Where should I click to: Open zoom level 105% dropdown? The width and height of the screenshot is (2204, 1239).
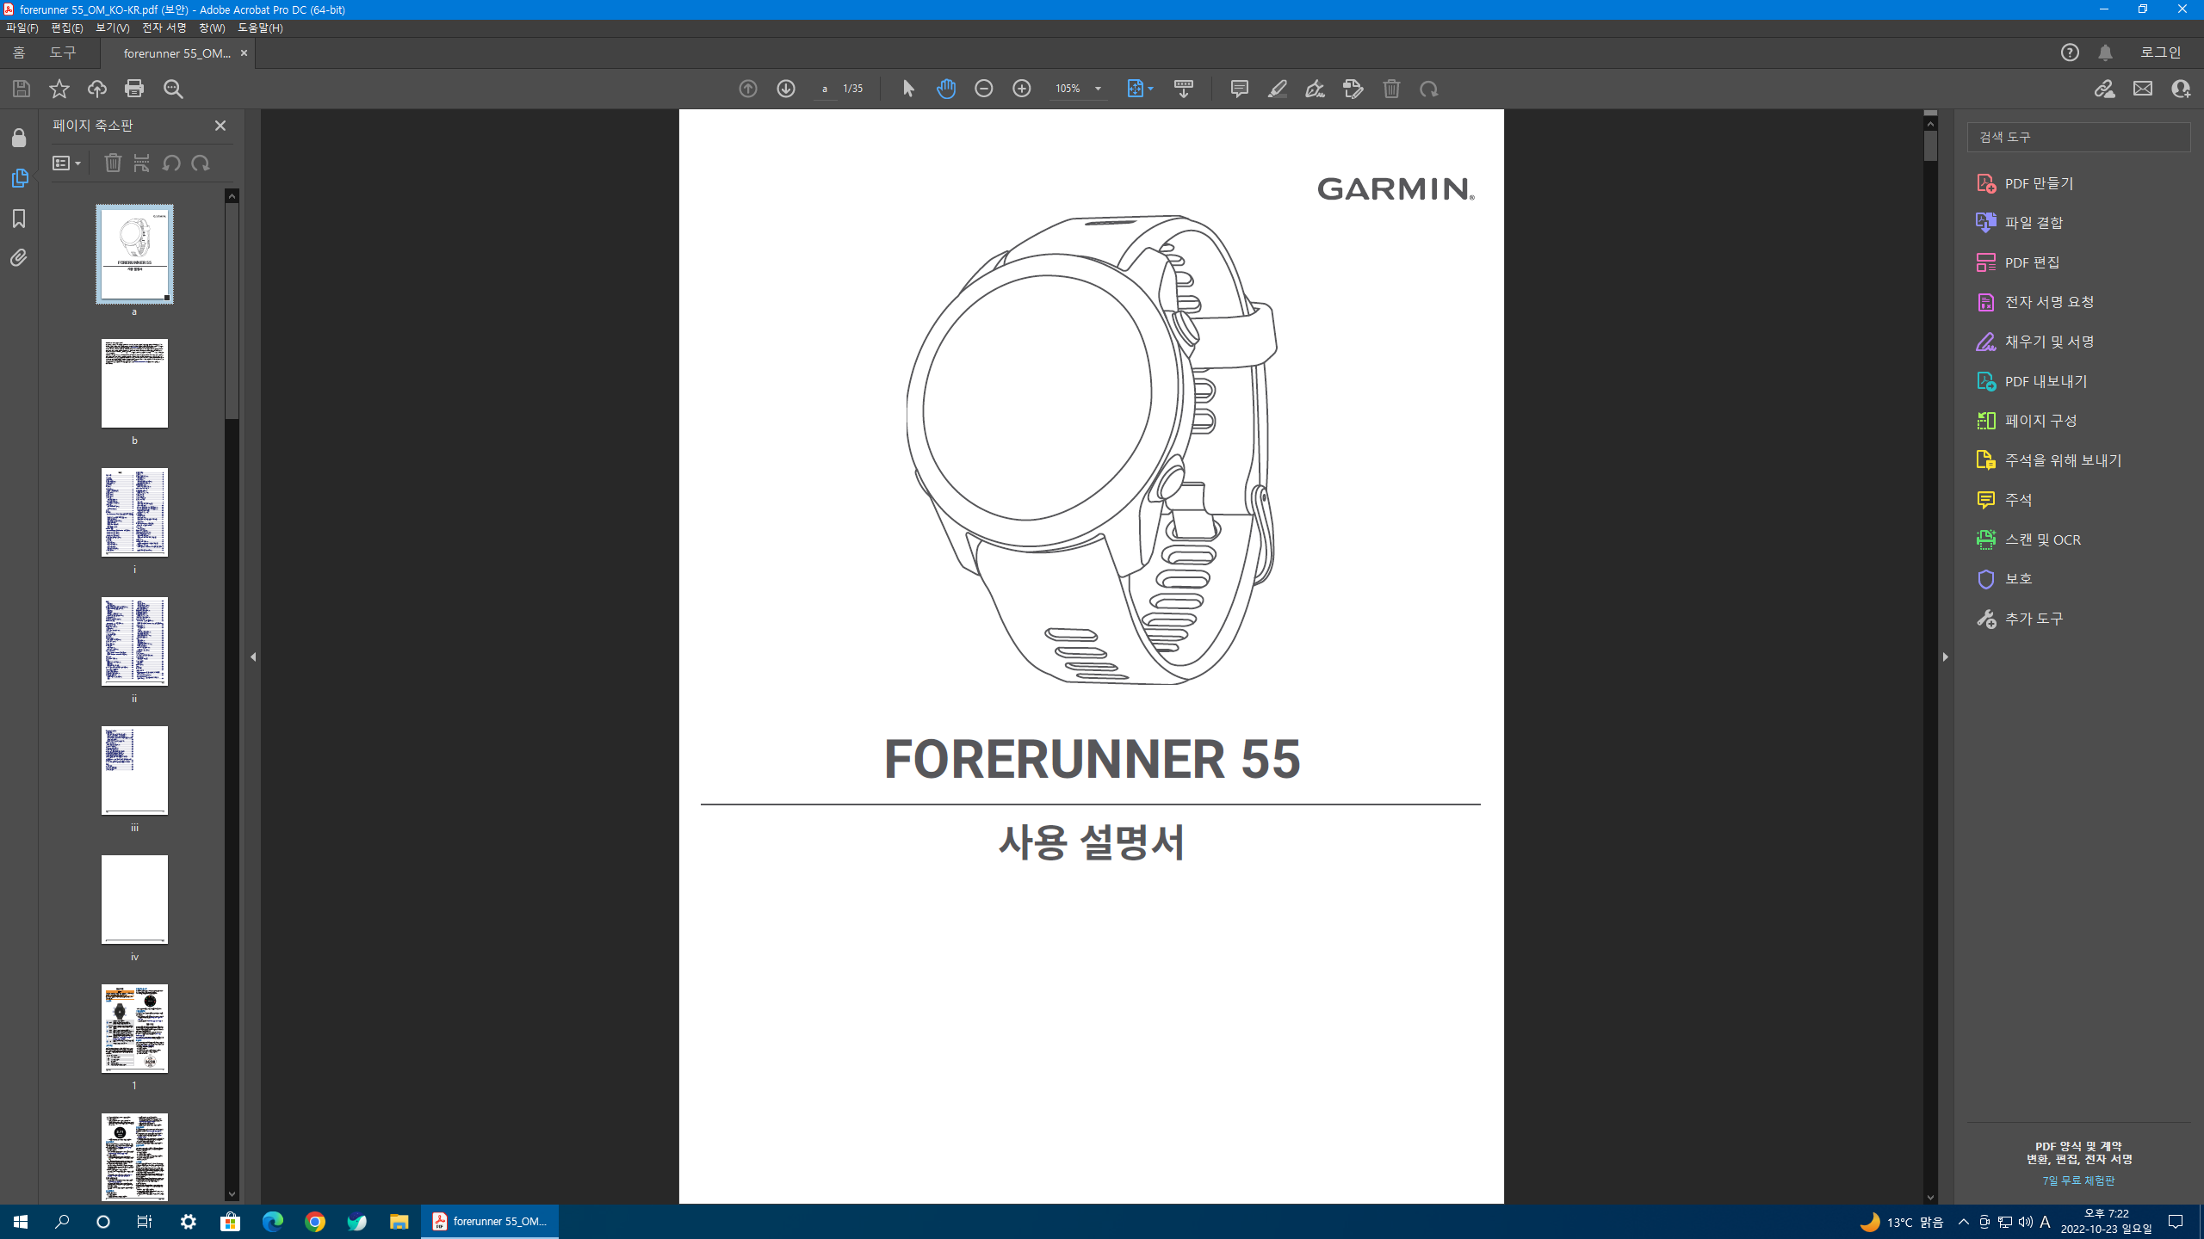pyautogui.click(x=1098, y=89)
